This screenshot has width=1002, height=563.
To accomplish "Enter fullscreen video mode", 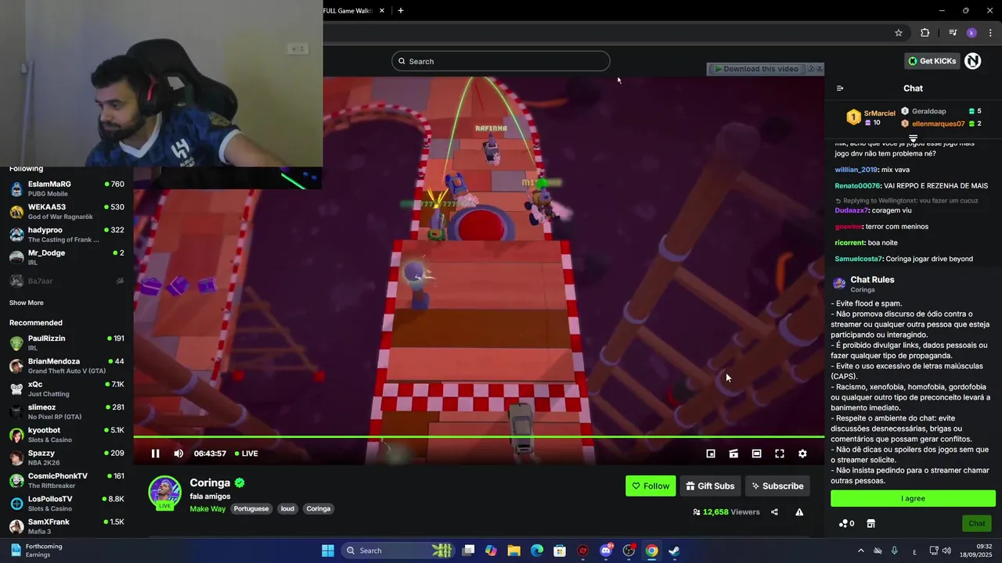I will coord(780,454).
